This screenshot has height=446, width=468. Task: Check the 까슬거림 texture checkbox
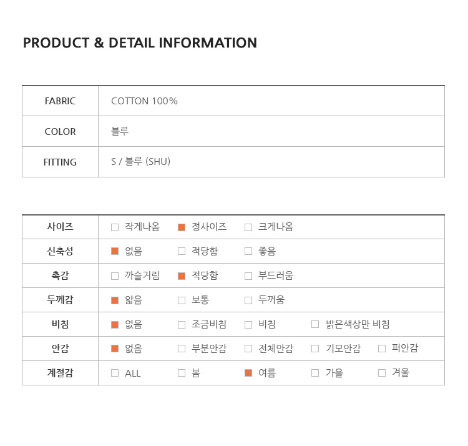(115, 275)
